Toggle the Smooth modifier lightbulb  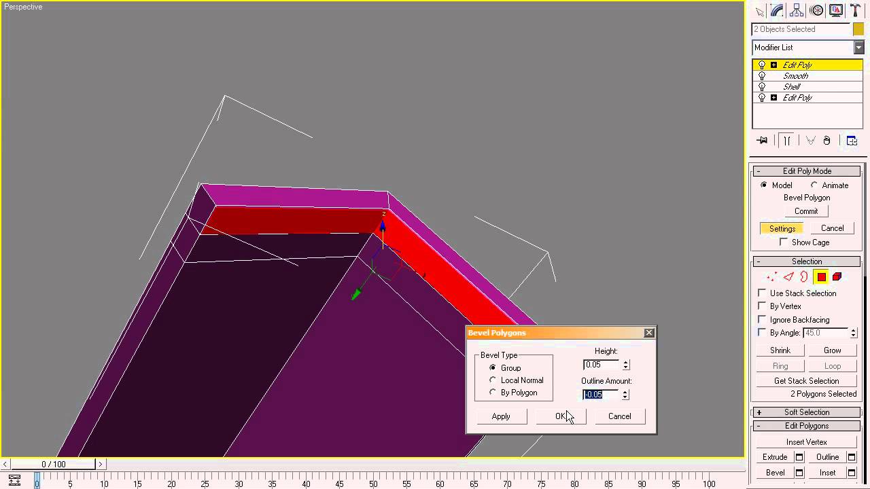click(x=762, y=76)
